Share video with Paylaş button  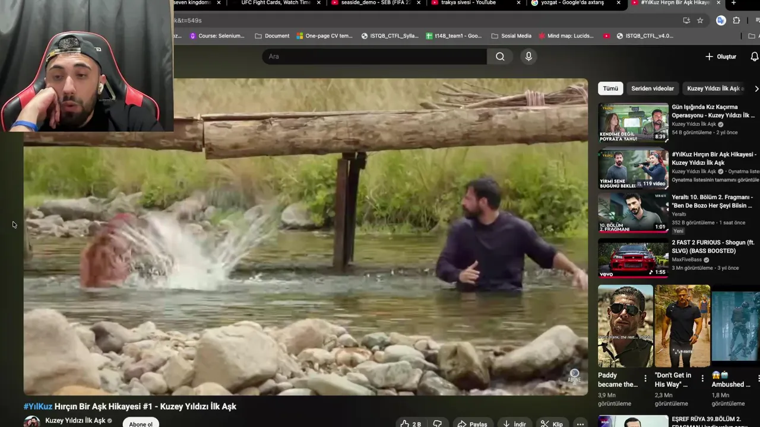472,423
